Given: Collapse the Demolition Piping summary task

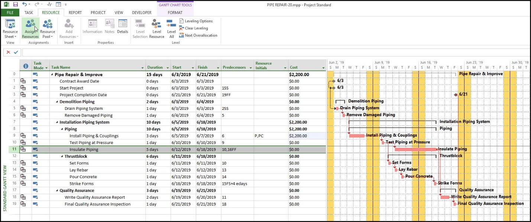Looking at the screenshot, I should click(57, 102).
